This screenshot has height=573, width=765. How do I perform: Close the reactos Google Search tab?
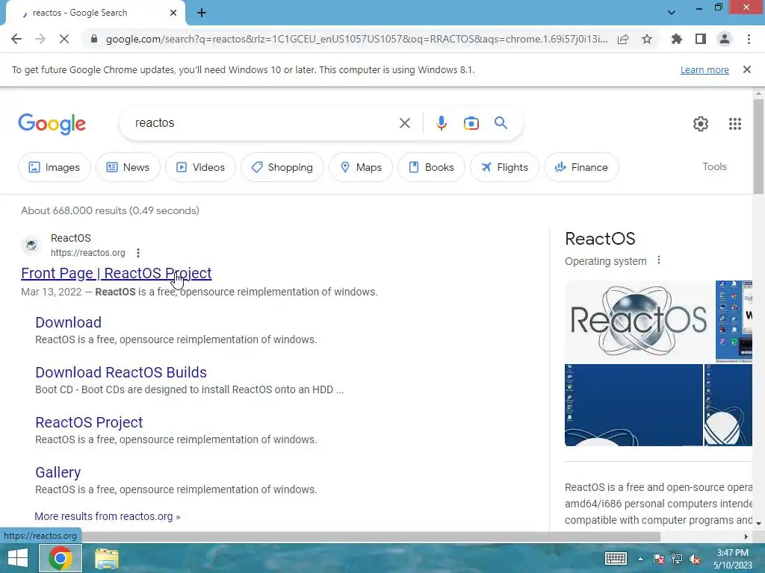click(173, 13)
